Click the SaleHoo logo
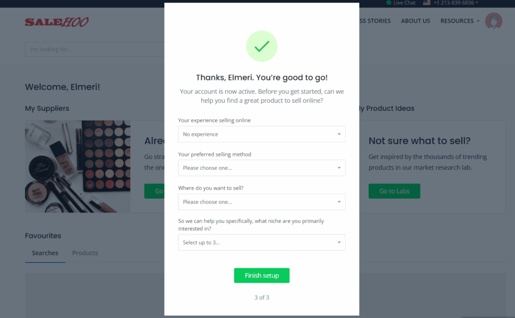 point(56,22)
